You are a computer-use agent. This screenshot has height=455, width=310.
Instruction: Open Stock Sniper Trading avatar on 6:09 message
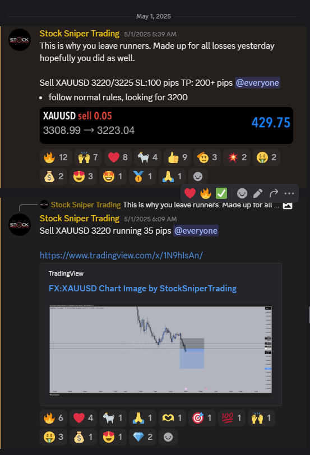pos(20,225)
